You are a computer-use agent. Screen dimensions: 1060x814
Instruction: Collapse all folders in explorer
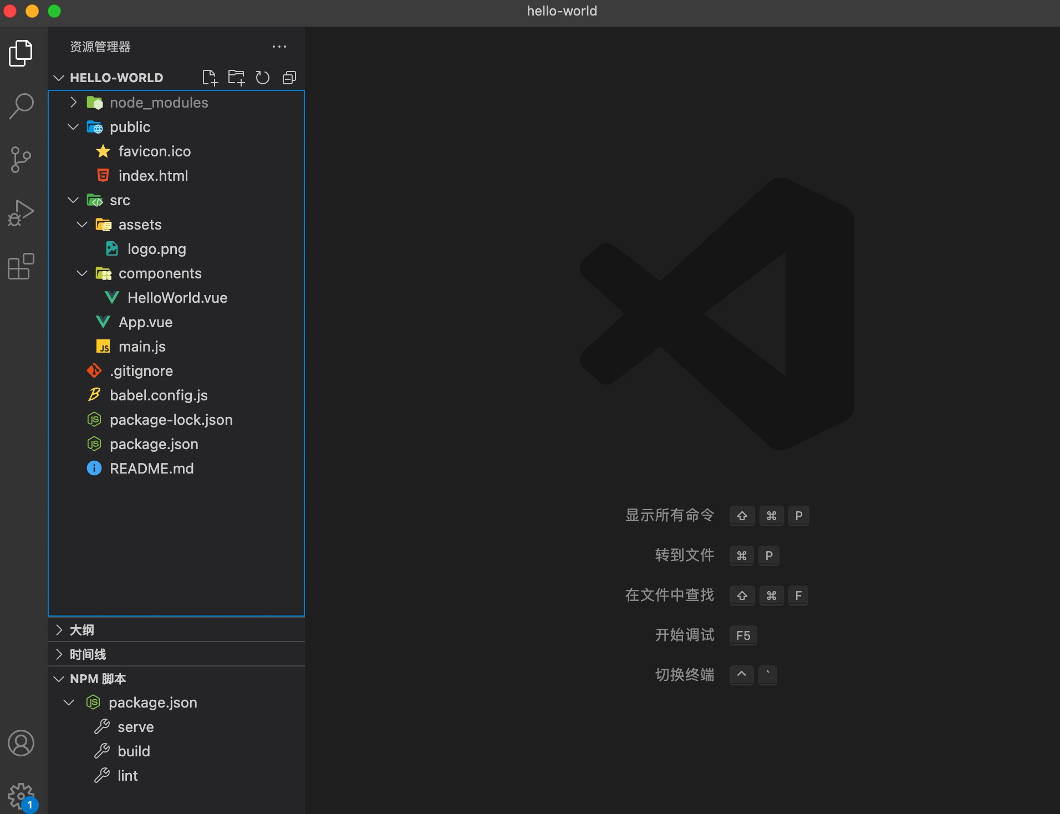click(x=289, y=78)
